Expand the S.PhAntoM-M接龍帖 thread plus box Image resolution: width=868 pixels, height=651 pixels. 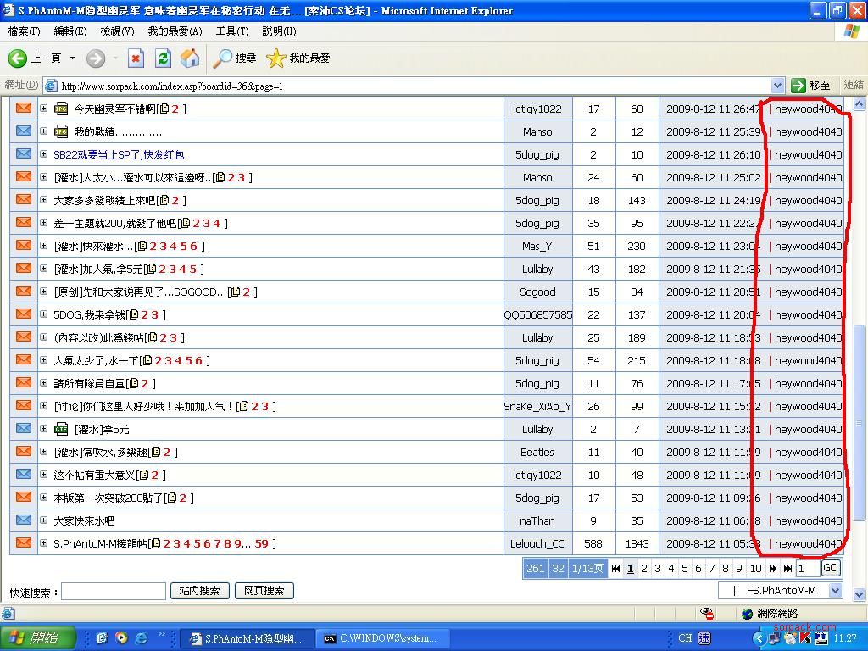[44, 543]
